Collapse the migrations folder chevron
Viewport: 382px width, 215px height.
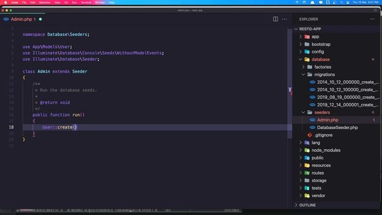point(303,74)
